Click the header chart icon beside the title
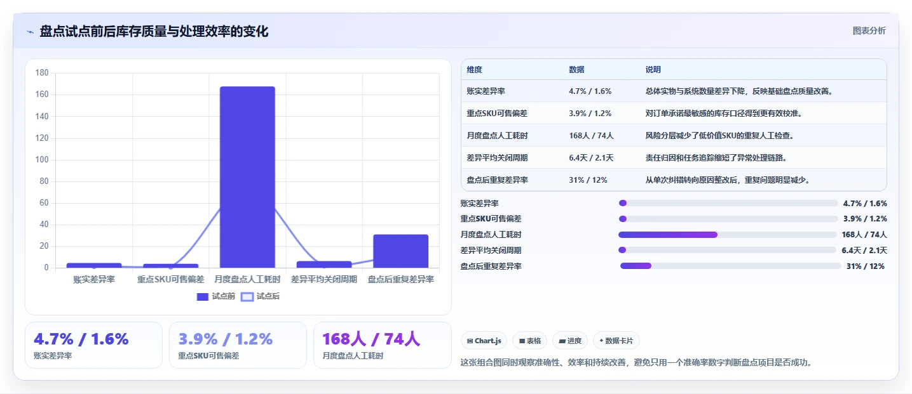The image size is (912, 394). click(x=31, y=32)
